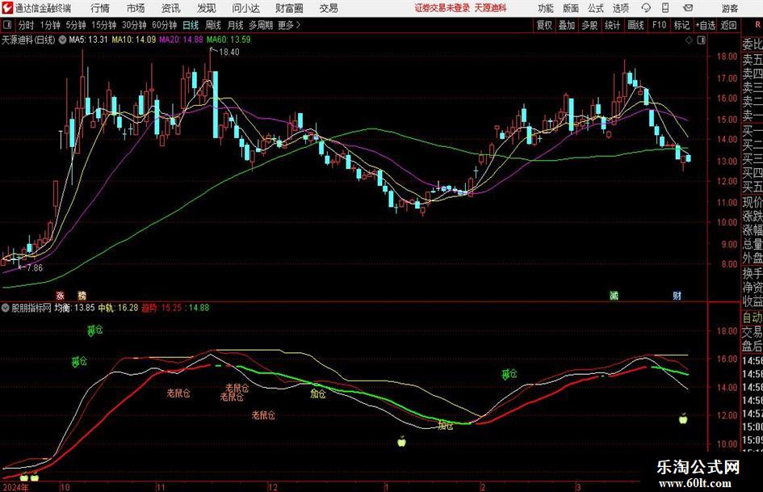The image size is (763, 492).
Task: Click the green 减 marker below chart
Action: [x=614, y=295]
